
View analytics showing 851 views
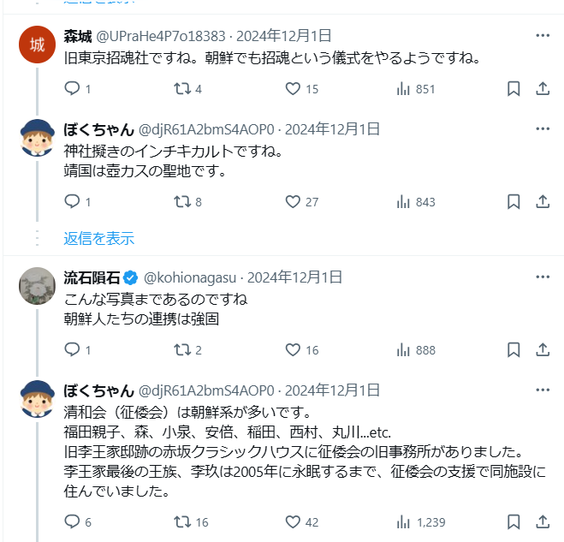pos(404,89)
